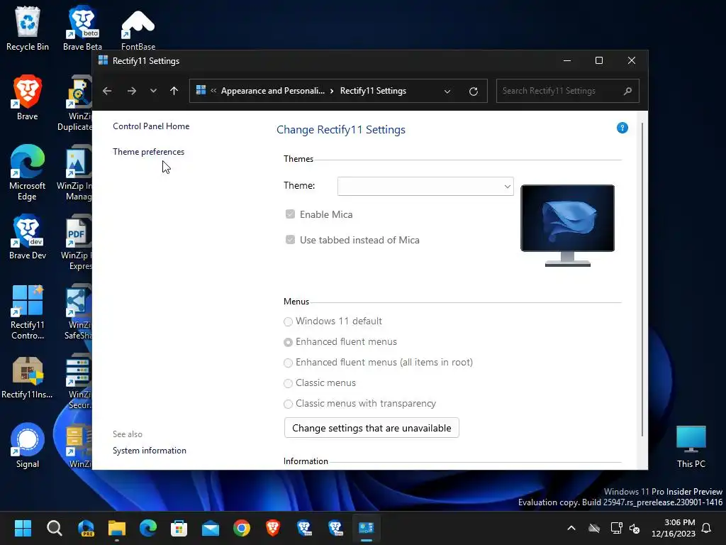Viewport: 726px width, 545px height.
Task: Click Change settings that are unavailable
Action: pos(372,428)
